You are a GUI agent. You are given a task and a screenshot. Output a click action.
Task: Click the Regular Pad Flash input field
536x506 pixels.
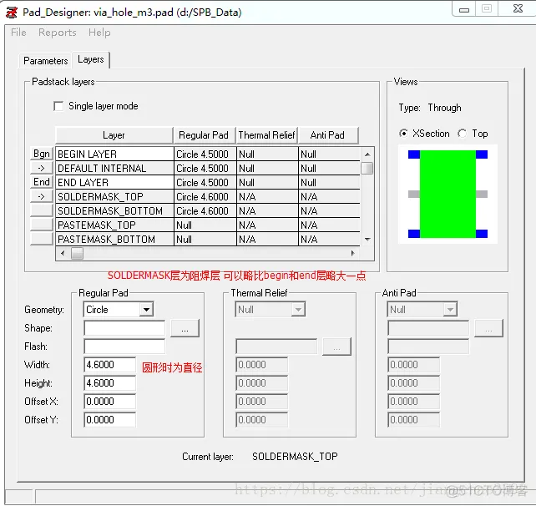click(124, 347)
